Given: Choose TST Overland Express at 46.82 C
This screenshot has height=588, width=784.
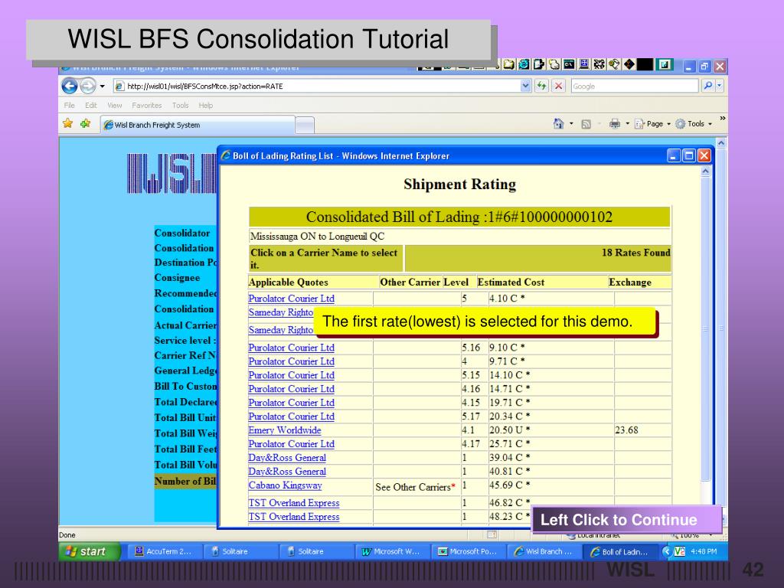Looking at the screenshot, I should [293, 503].
